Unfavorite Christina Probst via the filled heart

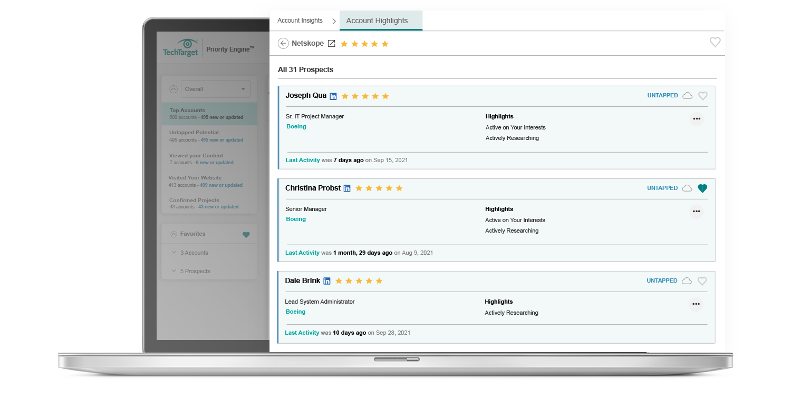(x=702, y=188)
